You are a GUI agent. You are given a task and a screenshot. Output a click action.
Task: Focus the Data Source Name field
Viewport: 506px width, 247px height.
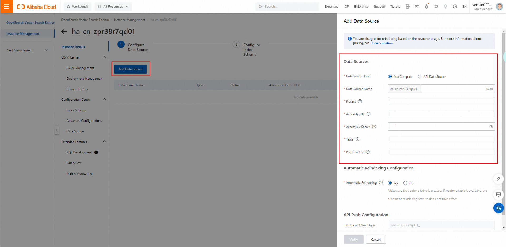tap(458, 89)
